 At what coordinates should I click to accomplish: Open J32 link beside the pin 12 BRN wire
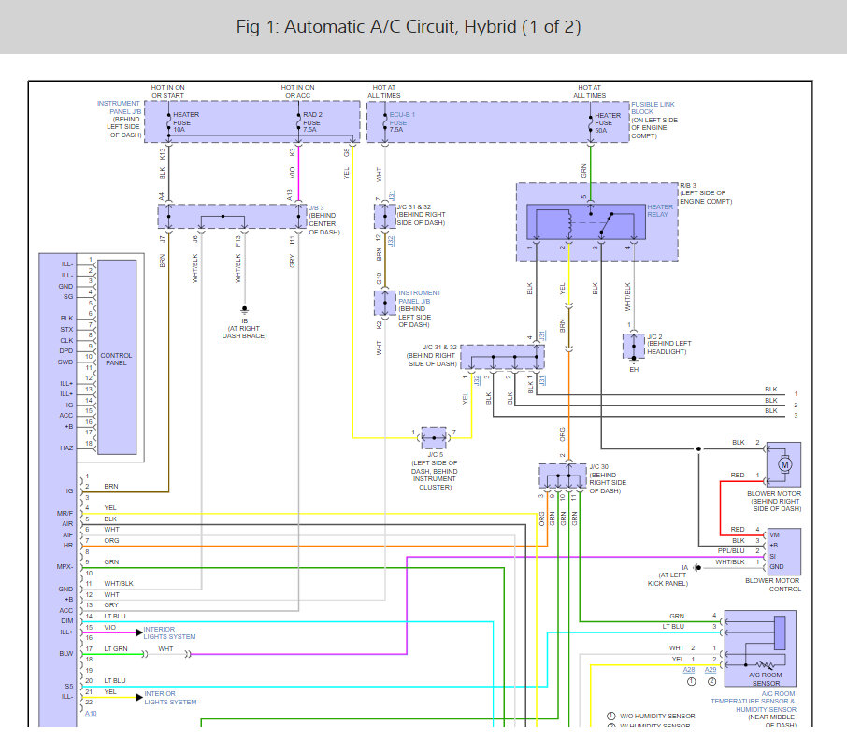[391, 241]
